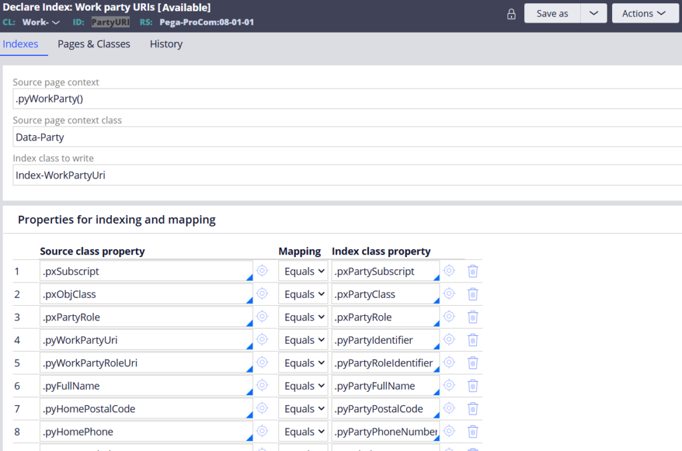Screen dimensions: 682x451
Task: Open the History tab
Action: 165,44
